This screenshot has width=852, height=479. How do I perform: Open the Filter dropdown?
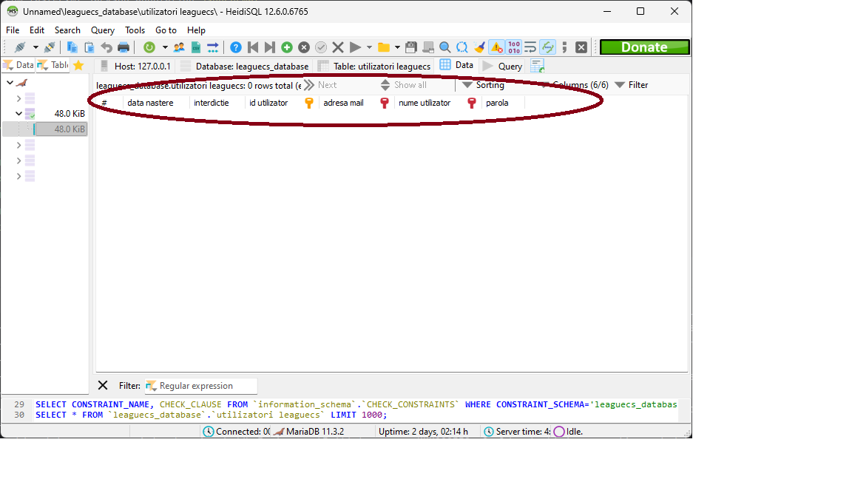632,85
